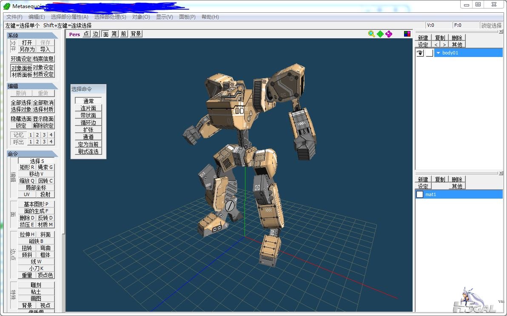The image size is (507, 316).
Task: Toggle 背景 background display
Action: tap(136, 34)
